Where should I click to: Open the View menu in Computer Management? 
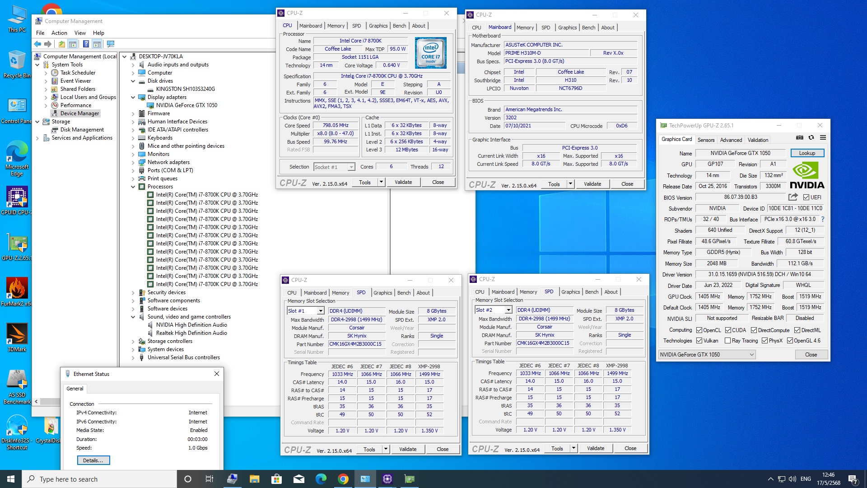(80, 33)
